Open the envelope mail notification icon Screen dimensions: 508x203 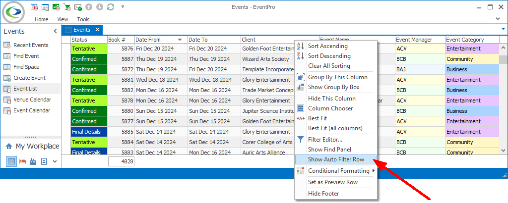click(x=78, y=7)
